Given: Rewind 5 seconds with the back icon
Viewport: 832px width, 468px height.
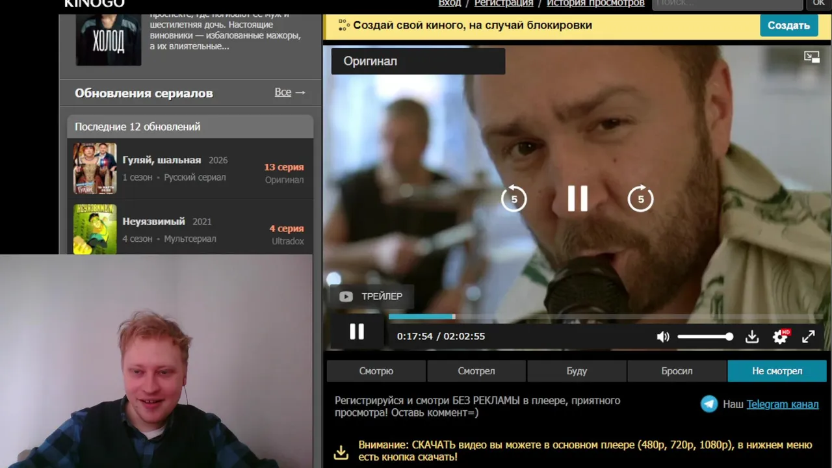Looking at the screenshot, I should pyautogui.click(x=513, y=199).
